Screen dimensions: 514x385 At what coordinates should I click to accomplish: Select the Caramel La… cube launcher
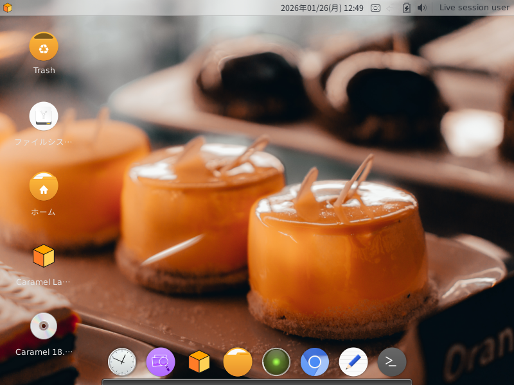(x=44, y=264)
